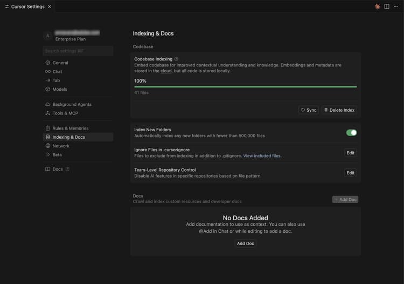The height and width of the screenshot is (284, 404).
Task: Click the green indexing progress bar
Action: 245,87
